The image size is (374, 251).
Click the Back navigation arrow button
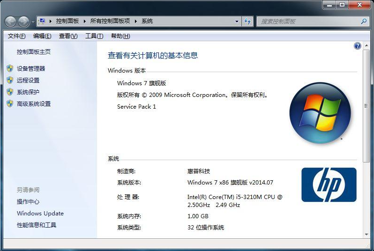(11, 22)
